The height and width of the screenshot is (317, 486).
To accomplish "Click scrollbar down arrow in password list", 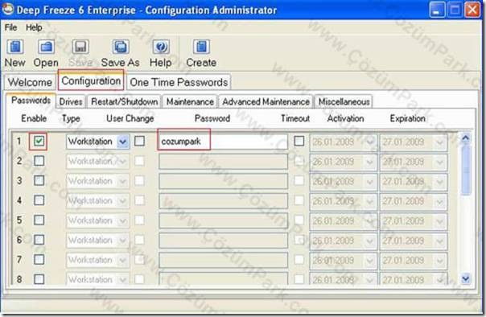I will tap(466, 279).
